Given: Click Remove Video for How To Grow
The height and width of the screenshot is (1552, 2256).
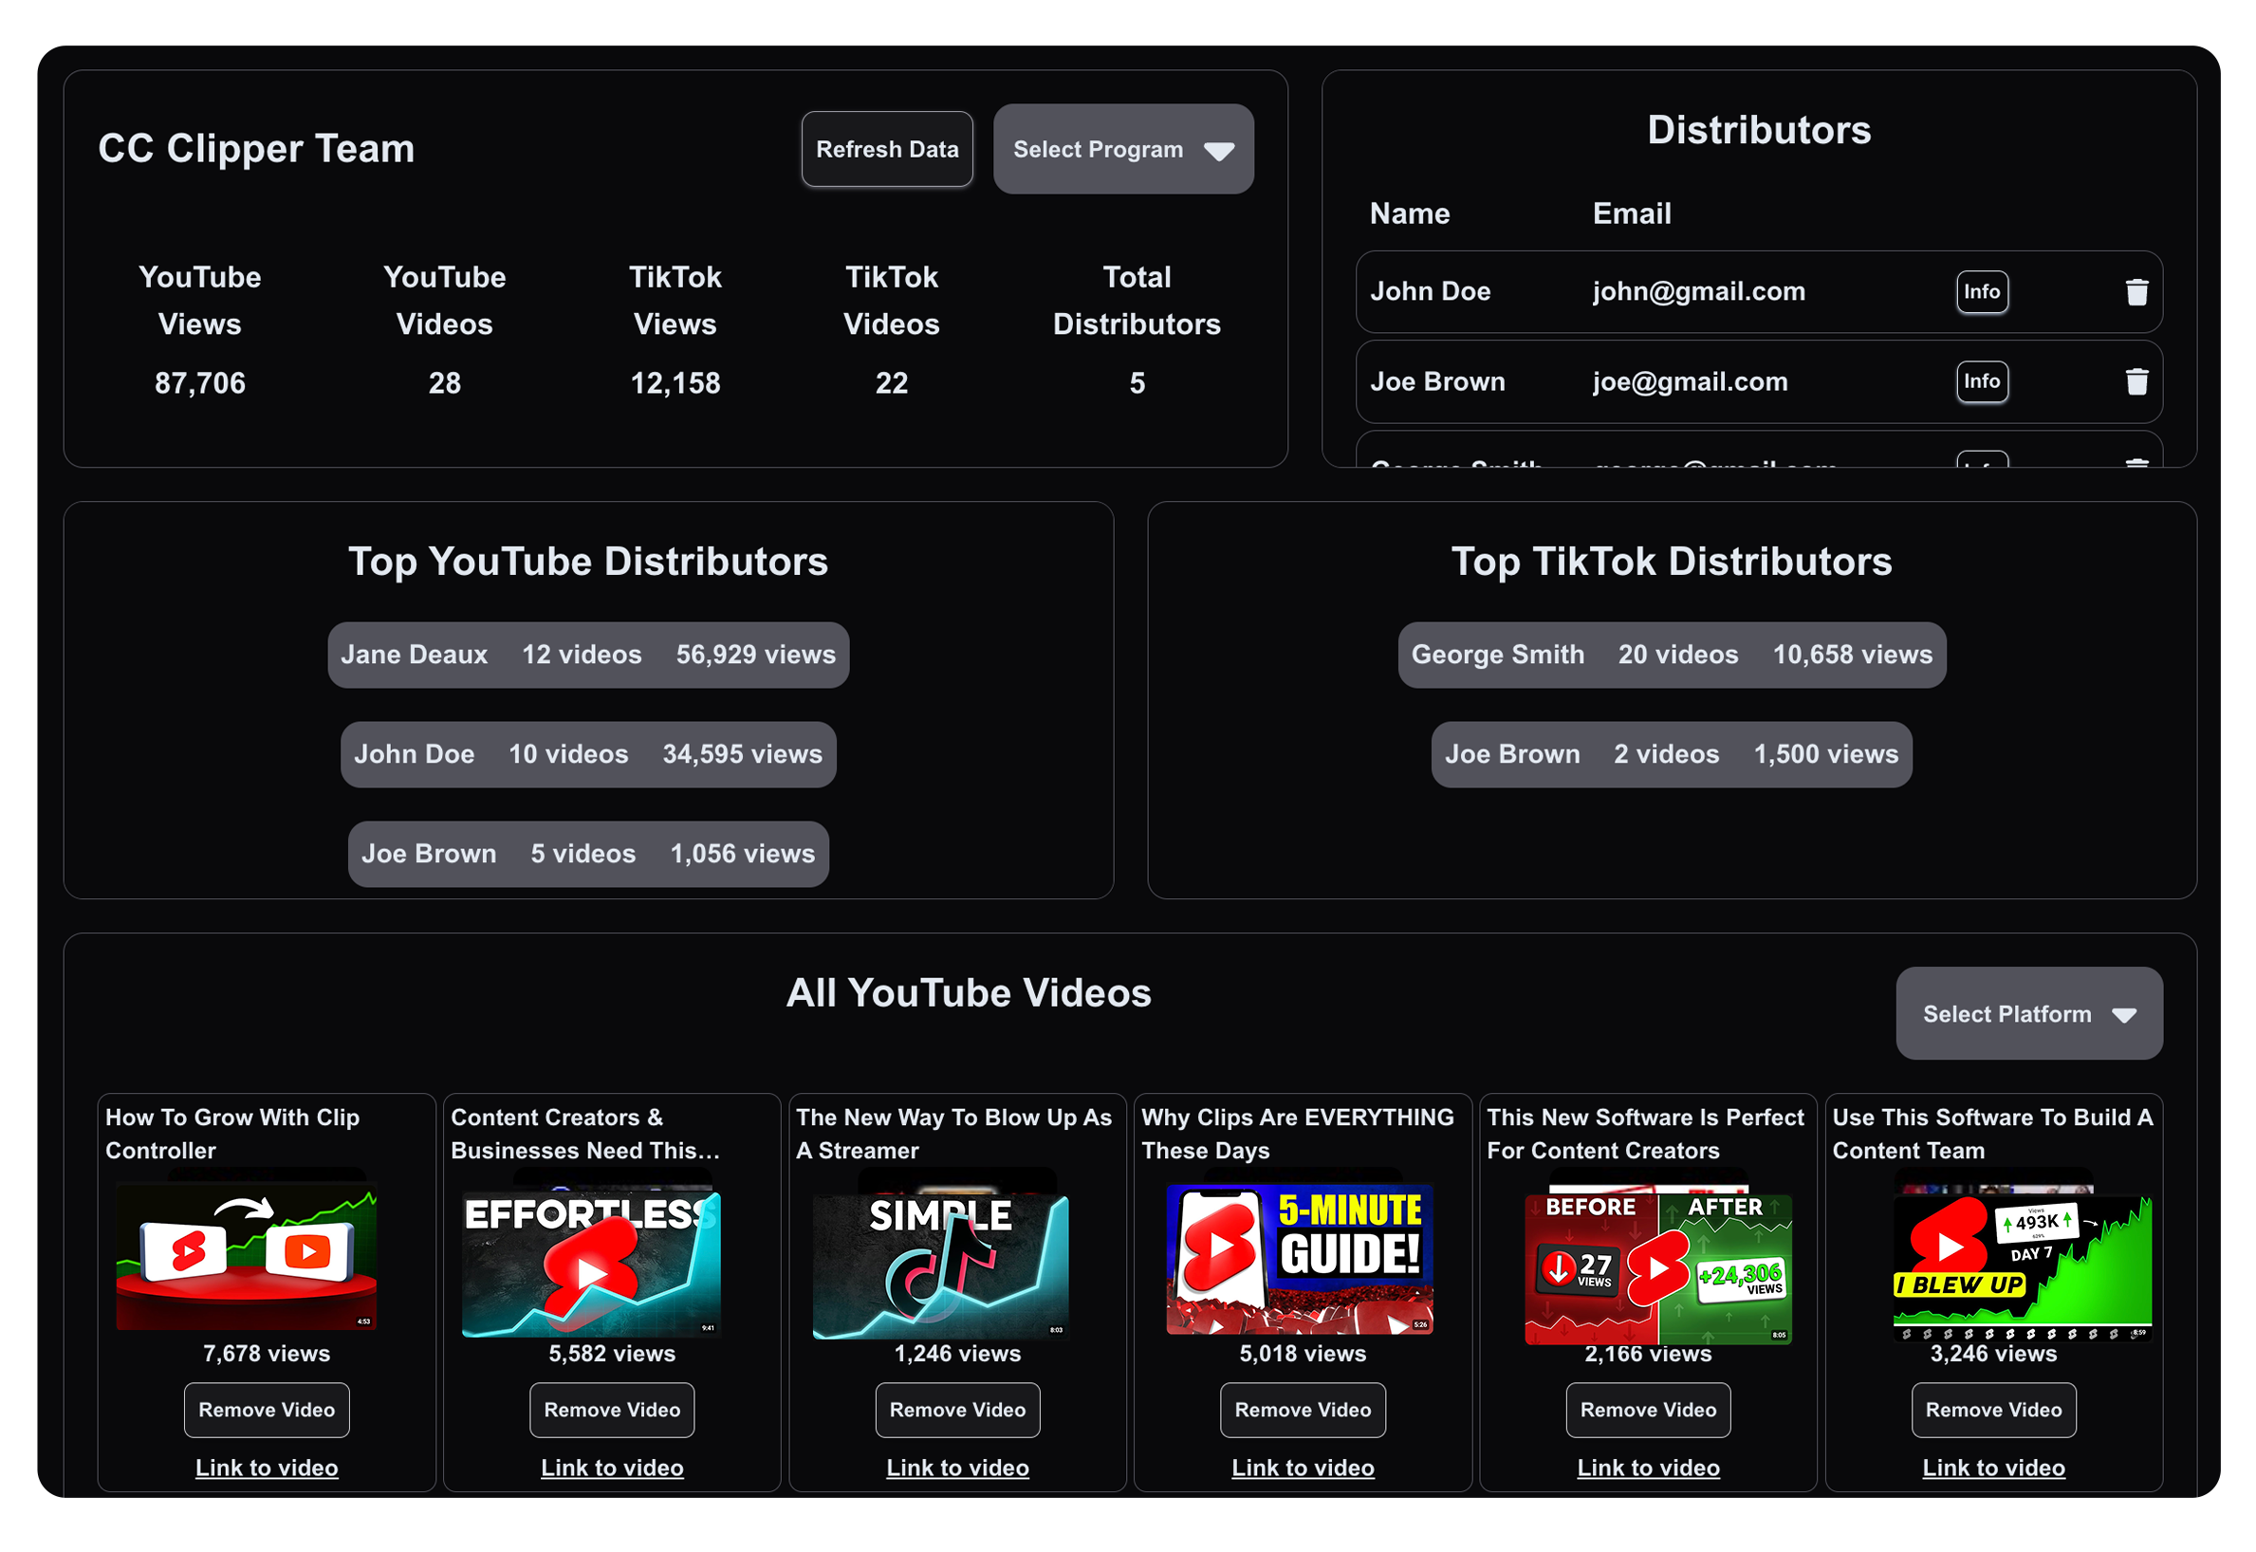Looking at the screenshot, I should click(x=264, y=1410).
